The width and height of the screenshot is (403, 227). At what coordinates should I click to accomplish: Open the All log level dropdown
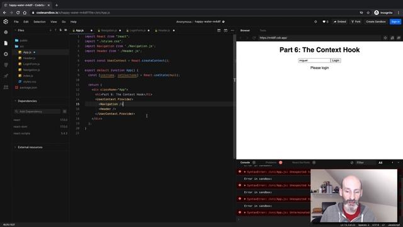[380, 163]
